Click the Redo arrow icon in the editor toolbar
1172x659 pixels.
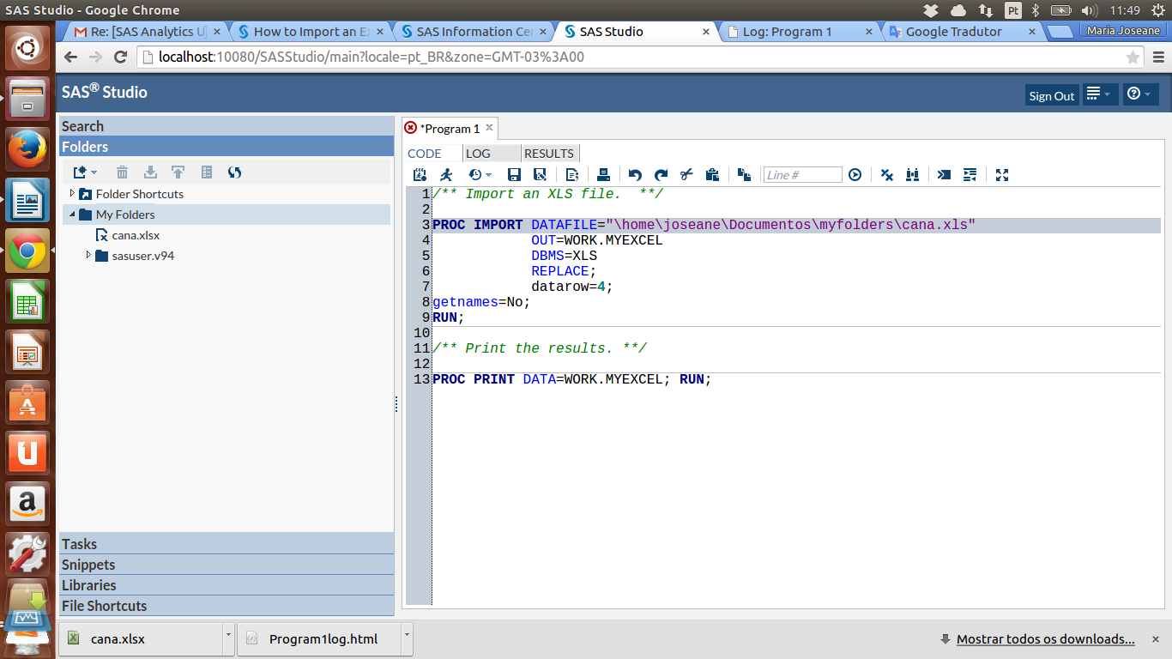coord(661,175)
